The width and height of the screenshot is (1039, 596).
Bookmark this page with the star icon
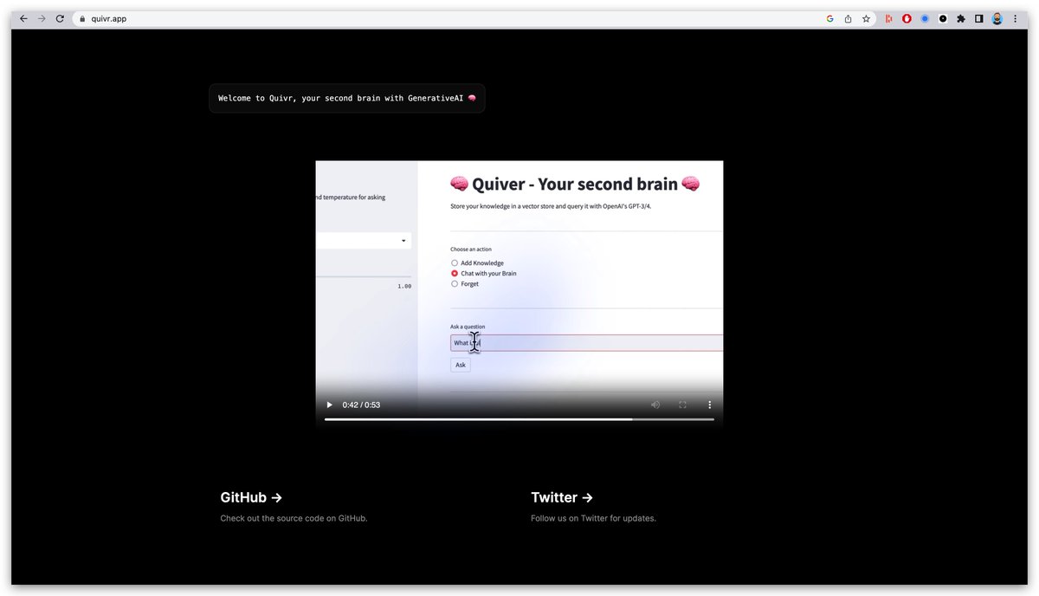click(x=866, y=18)
